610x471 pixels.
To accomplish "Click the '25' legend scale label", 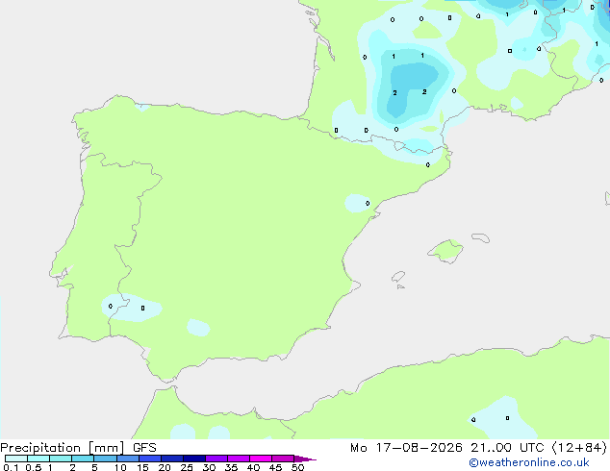I will [x=187, y=467].
